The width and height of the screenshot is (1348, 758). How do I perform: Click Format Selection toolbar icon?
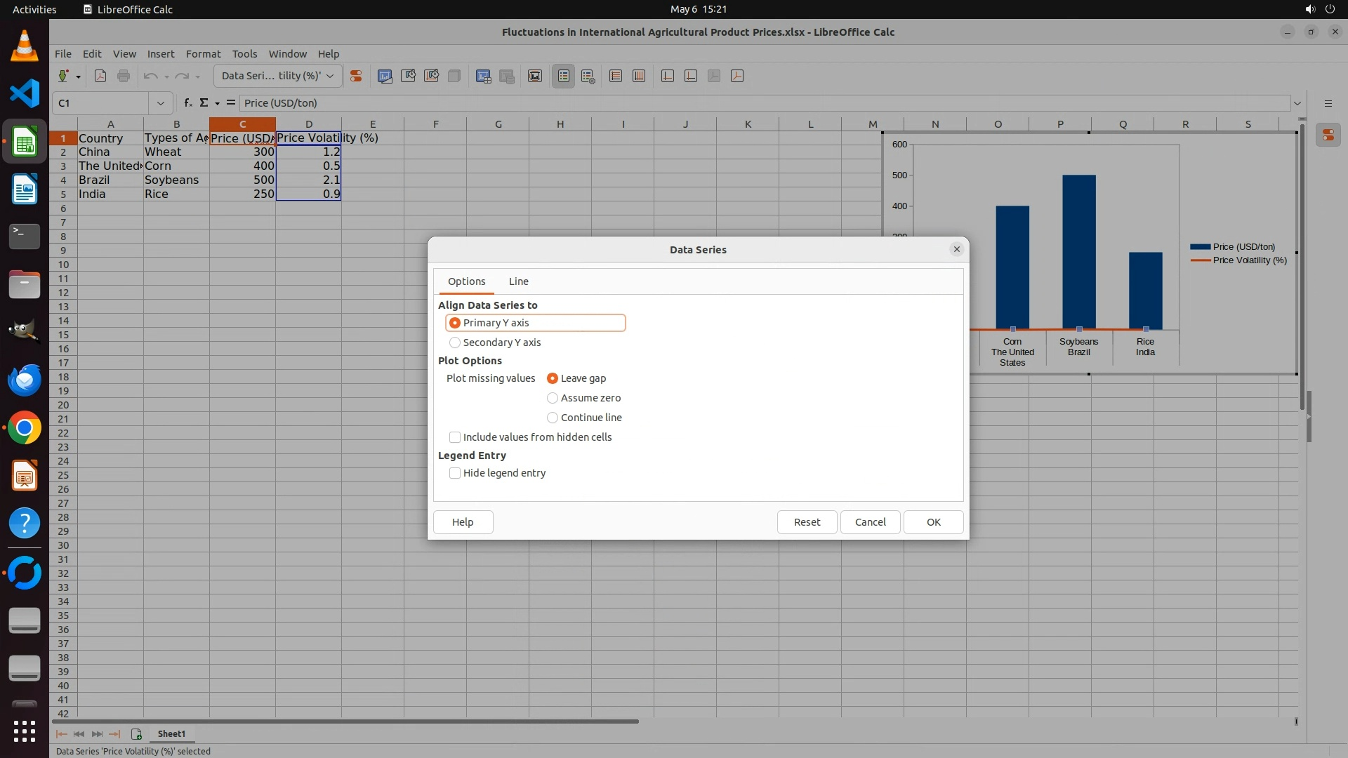click(x=356, y=76)
